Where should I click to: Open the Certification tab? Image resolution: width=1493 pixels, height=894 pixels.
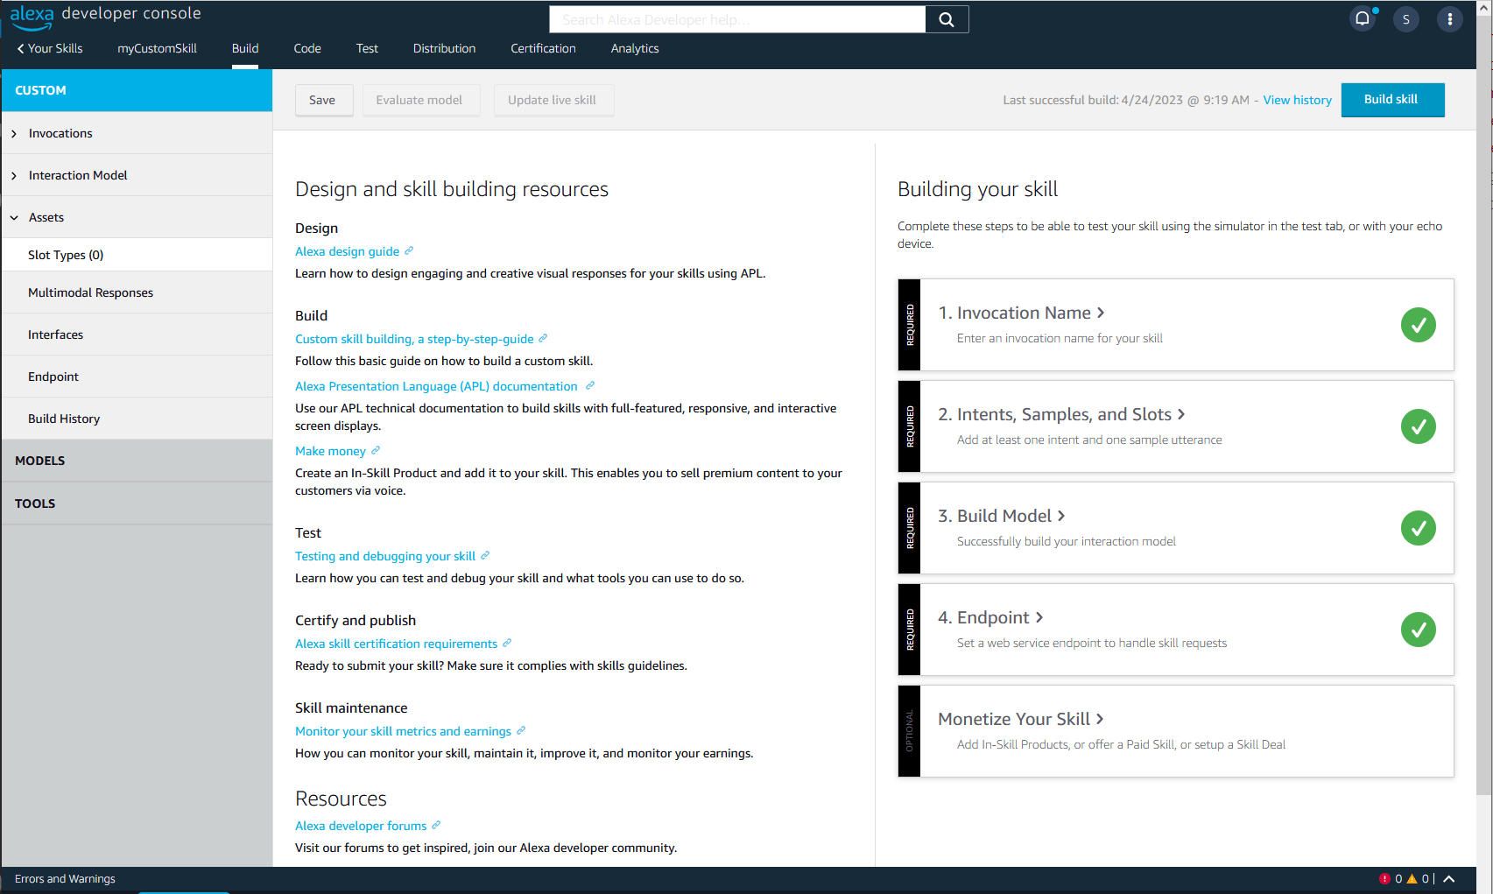[543, 48]
